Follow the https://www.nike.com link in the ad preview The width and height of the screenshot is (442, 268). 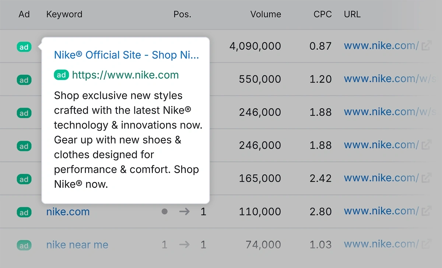(x=125, y=75)
